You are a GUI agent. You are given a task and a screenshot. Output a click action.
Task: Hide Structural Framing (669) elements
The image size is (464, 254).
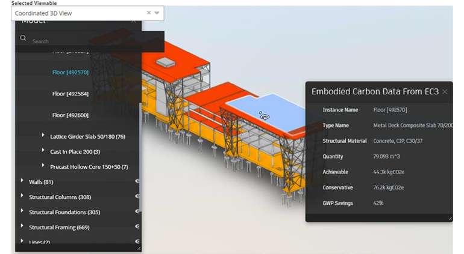point(137,226)
